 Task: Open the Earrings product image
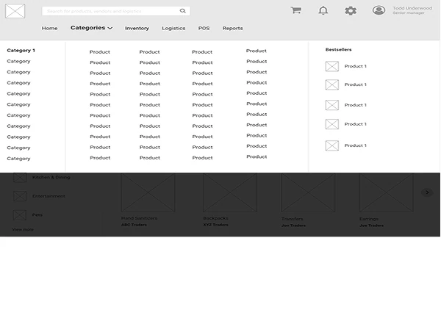387,192
